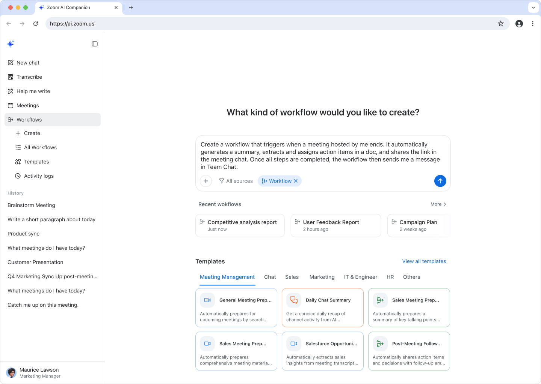The height and width of the screenshot is (384, 541).
Task: Open the All sources filter dropdown
Action: point(236,181)
